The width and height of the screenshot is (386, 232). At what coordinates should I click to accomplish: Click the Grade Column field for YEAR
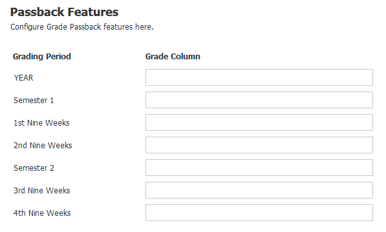click(259, 77)
